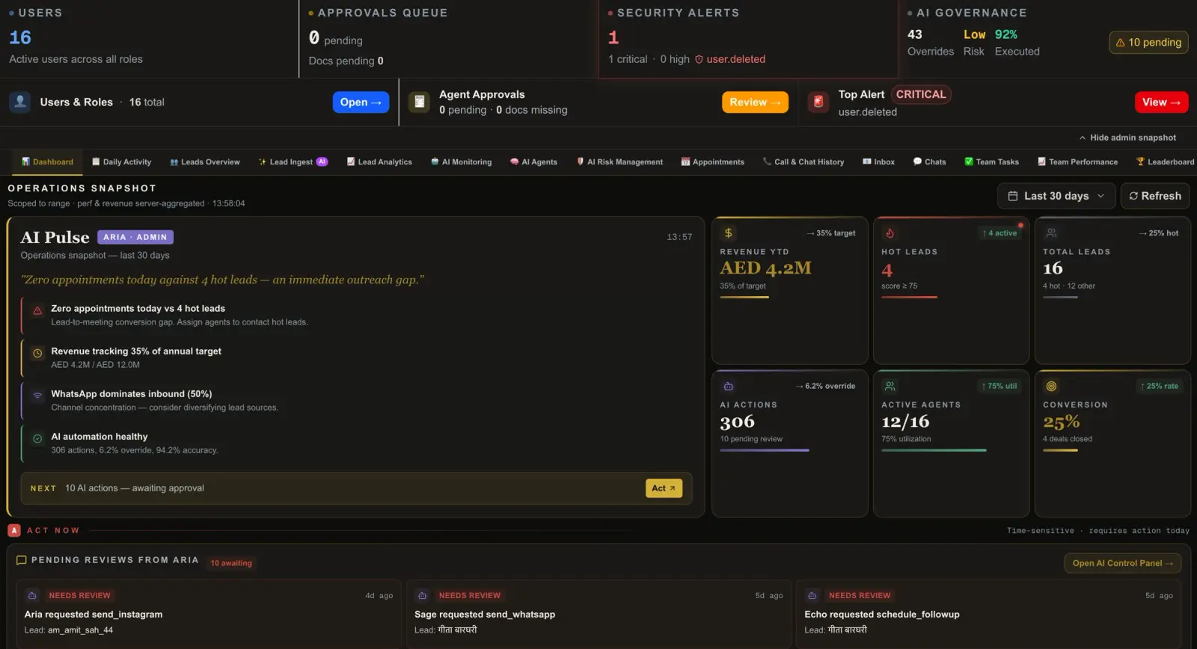Click the red ACT NOW badge icon
The width and height of the screenshot is (1197, 649).
[x=14, y=530]
